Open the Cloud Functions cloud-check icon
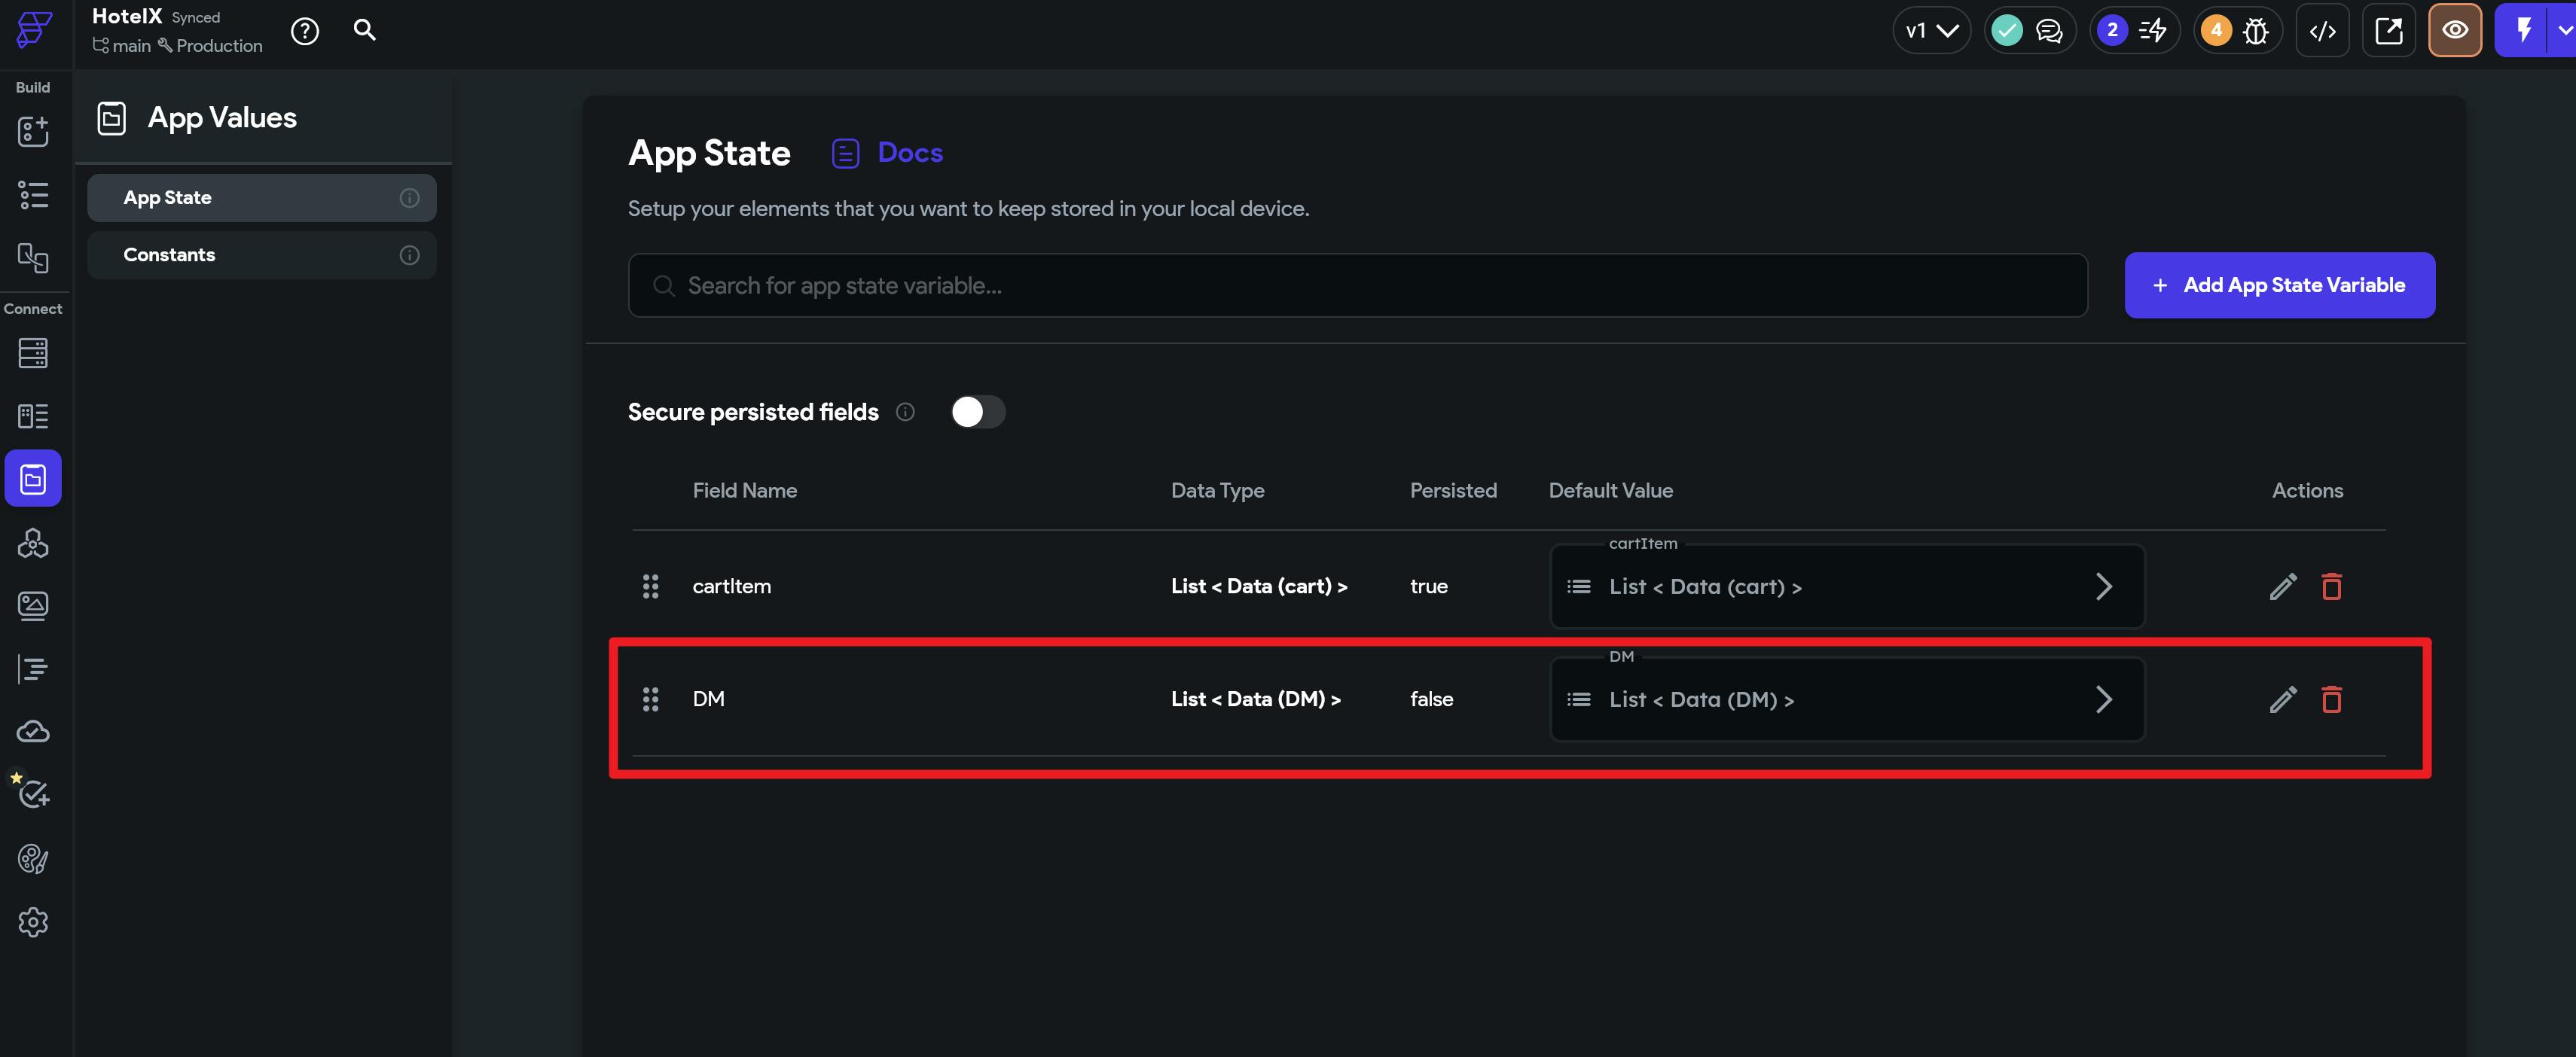The width and height of the screenshot is (2576, 1057). click(x=33, y=731)
